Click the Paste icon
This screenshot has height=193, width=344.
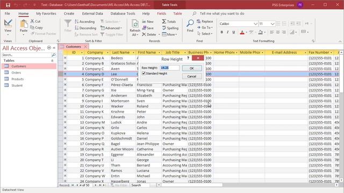(24, 24)
